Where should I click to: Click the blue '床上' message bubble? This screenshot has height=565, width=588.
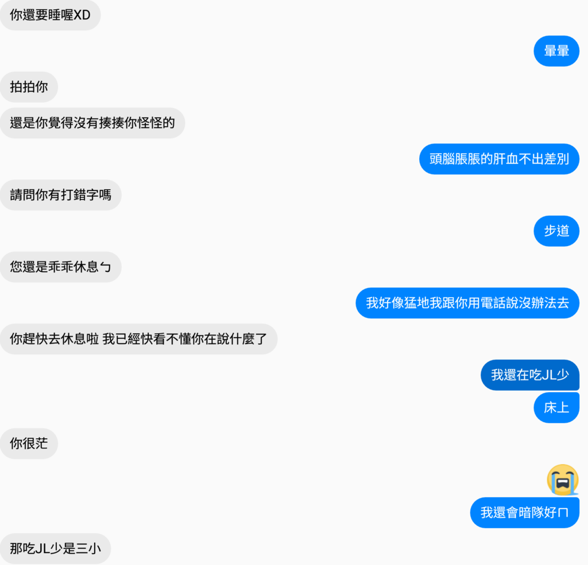pos(556,408)
